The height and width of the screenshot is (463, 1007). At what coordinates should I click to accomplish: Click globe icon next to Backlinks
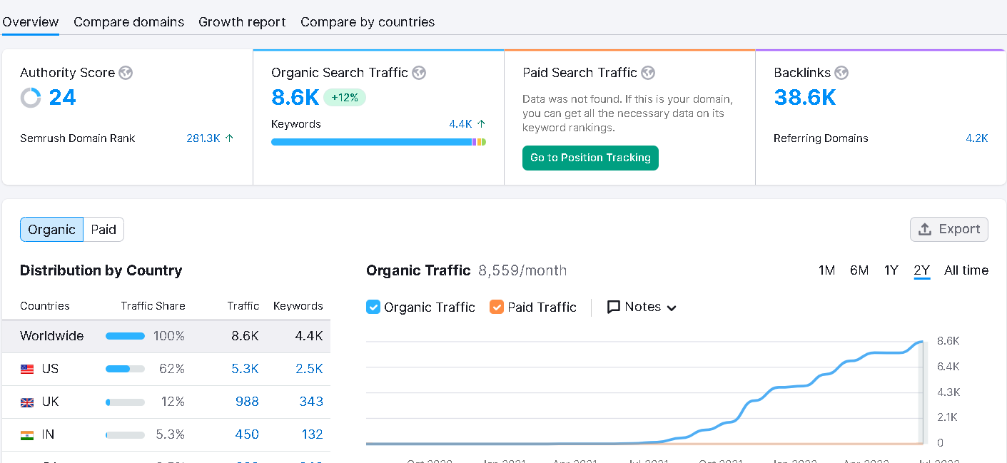(841, 73)
